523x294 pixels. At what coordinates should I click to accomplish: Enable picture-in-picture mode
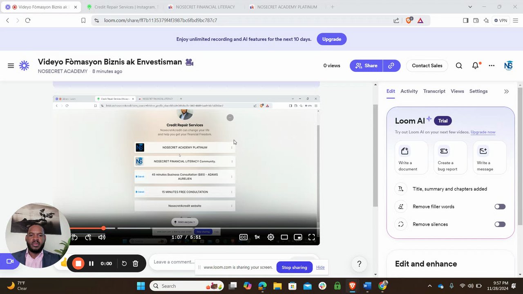[298, 237]
